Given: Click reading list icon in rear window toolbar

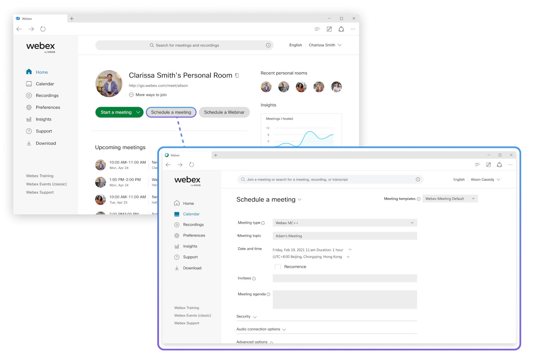Looking at the screenshot, I should click(317, 29).
